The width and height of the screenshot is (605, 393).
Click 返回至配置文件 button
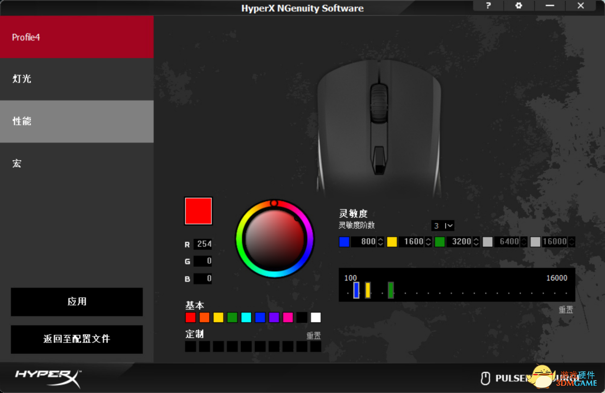pos(77,339)
